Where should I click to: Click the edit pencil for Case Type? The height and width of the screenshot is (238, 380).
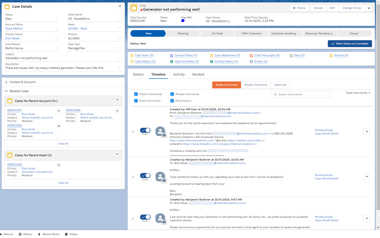119,48
